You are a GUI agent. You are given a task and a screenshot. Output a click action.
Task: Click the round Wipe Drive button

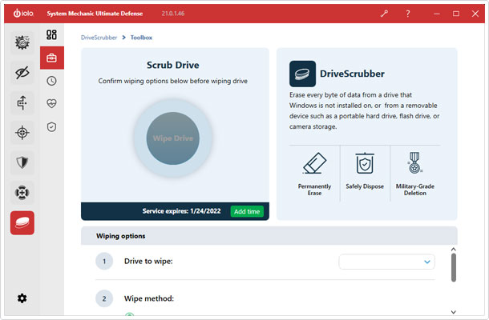(173, 138)
